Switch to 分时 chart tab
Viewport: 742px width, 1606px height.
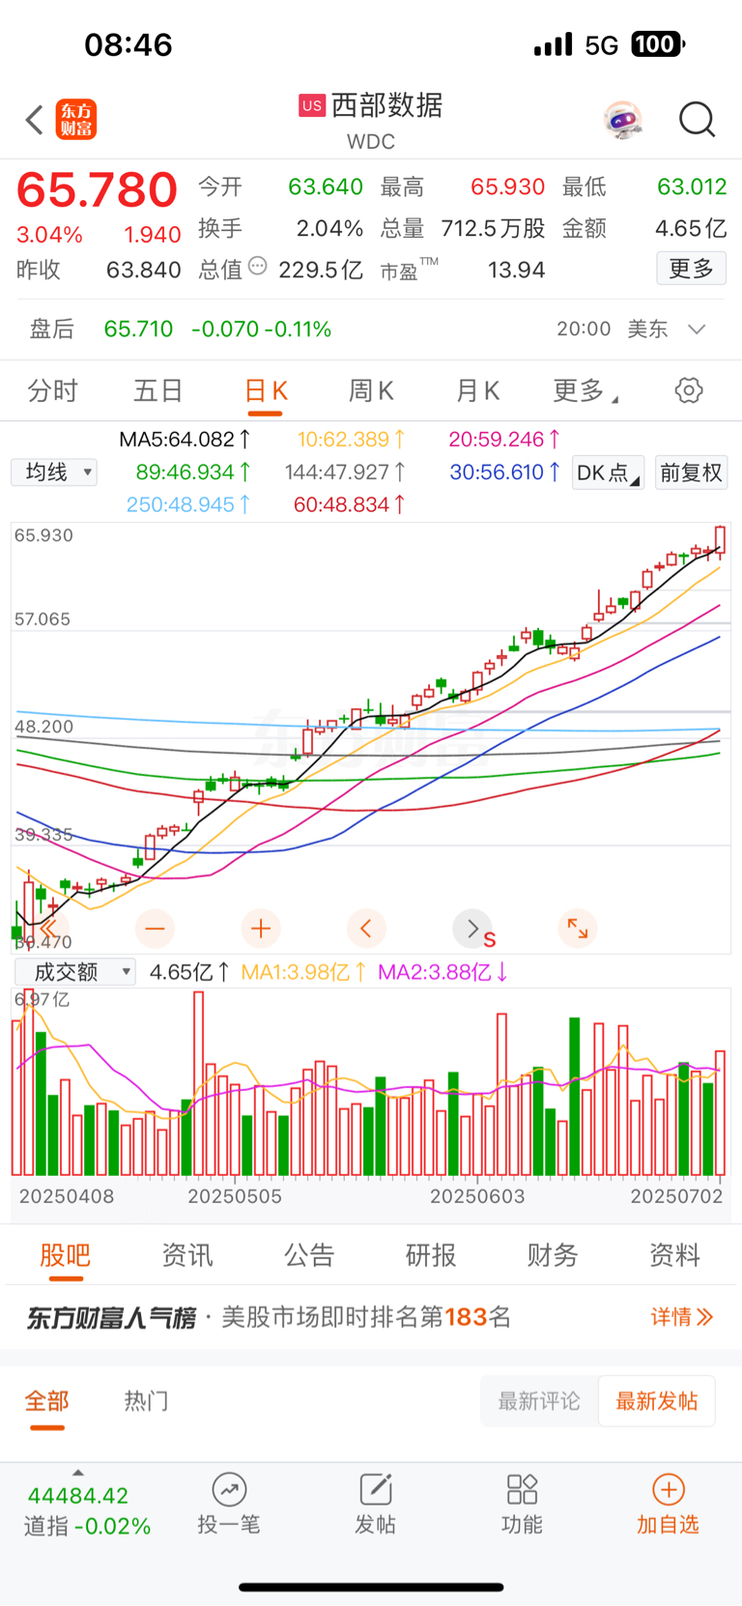tap(52, 390)
